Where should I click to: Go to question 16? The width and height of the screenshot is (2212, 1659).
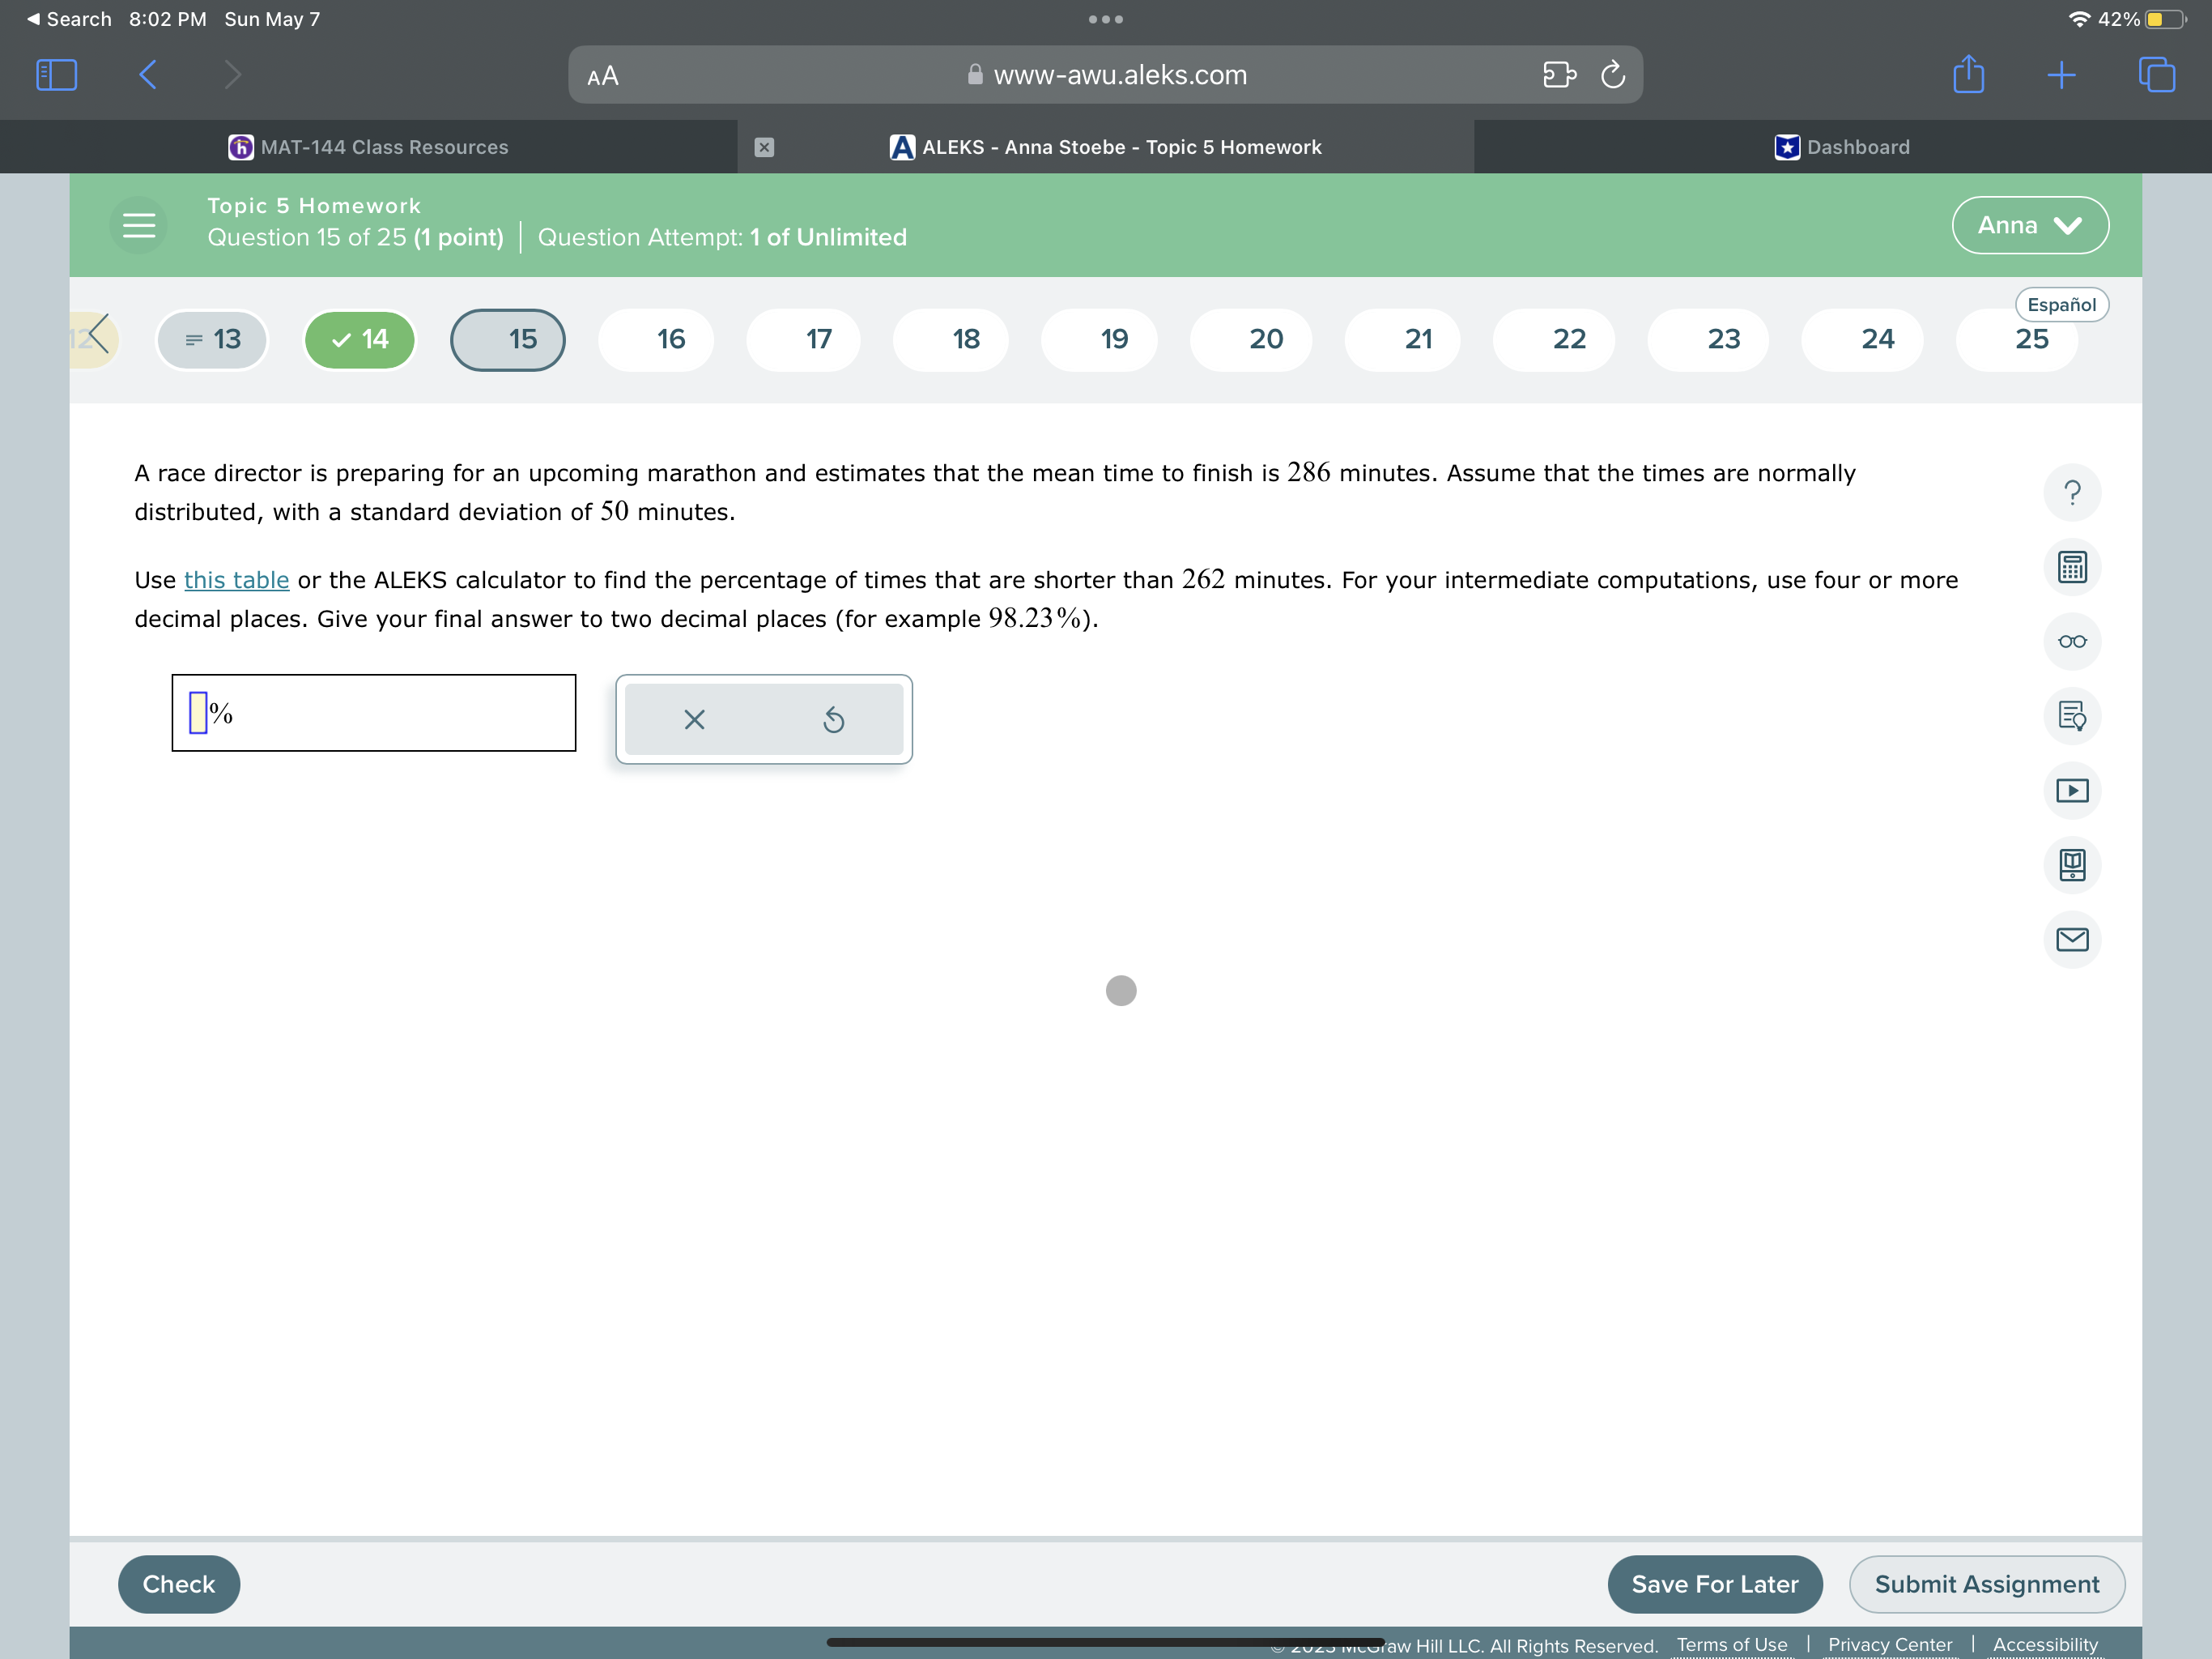(x=670, y=339)
